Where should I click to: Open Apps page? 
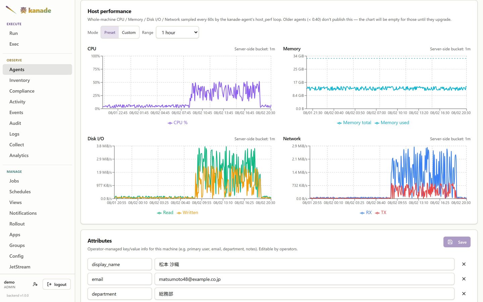click(37, 235)
